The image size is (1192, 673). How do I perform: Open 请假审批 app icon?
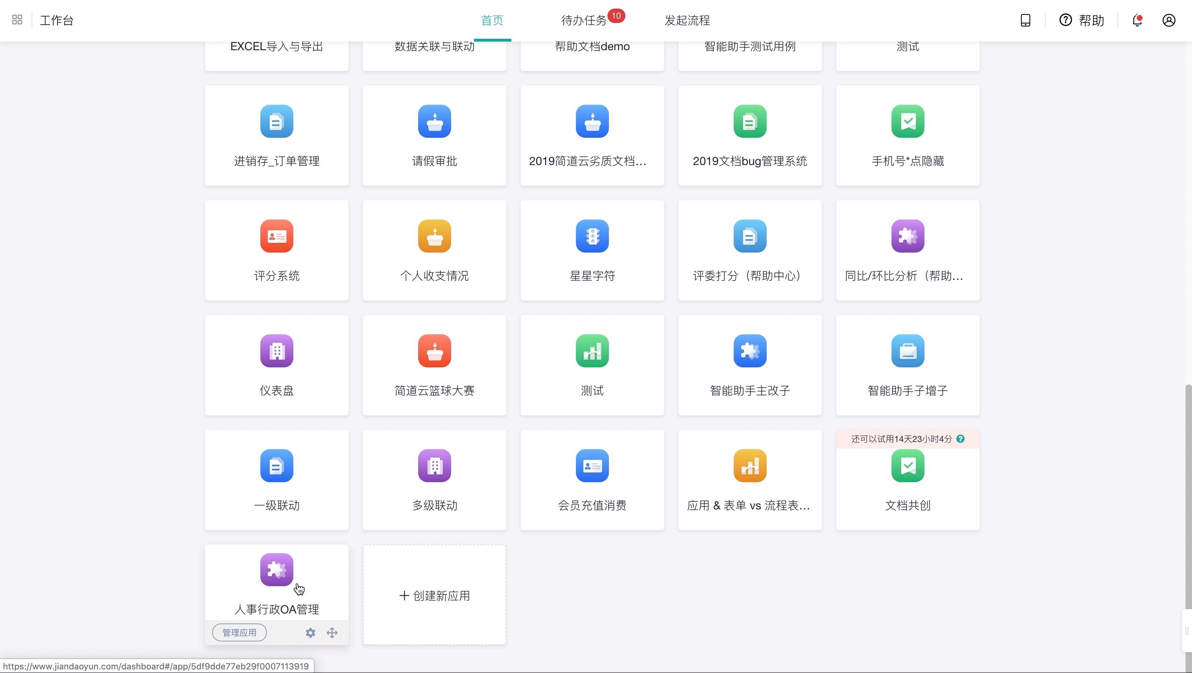pos(435,121)
